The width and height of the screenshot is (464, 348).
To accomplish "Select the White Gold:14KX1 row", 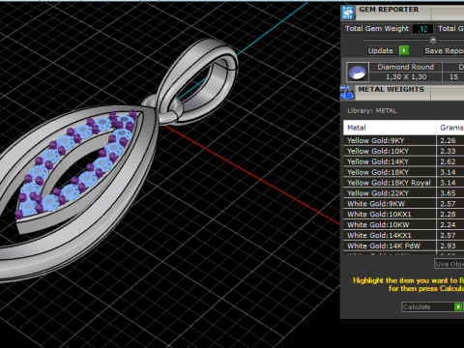I will coord(404,235).
